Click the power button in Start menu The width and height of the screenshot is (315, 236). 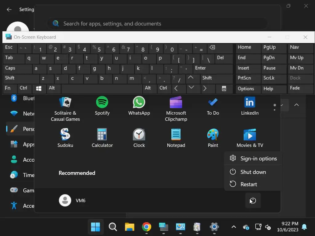[x=253, y=200]
